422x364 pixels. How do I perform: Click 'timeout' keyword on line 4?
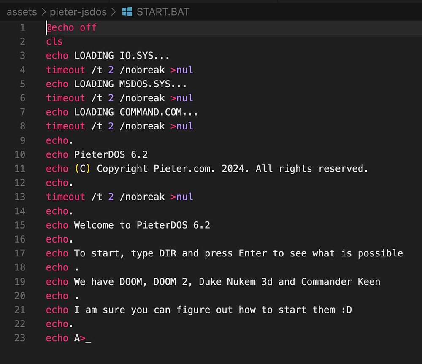pos(65,70)
